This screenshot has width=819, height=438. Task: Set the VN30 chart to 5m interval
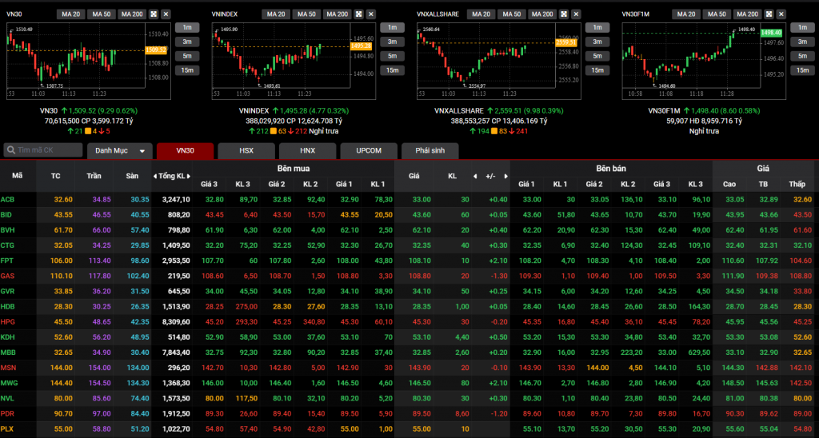186,56
